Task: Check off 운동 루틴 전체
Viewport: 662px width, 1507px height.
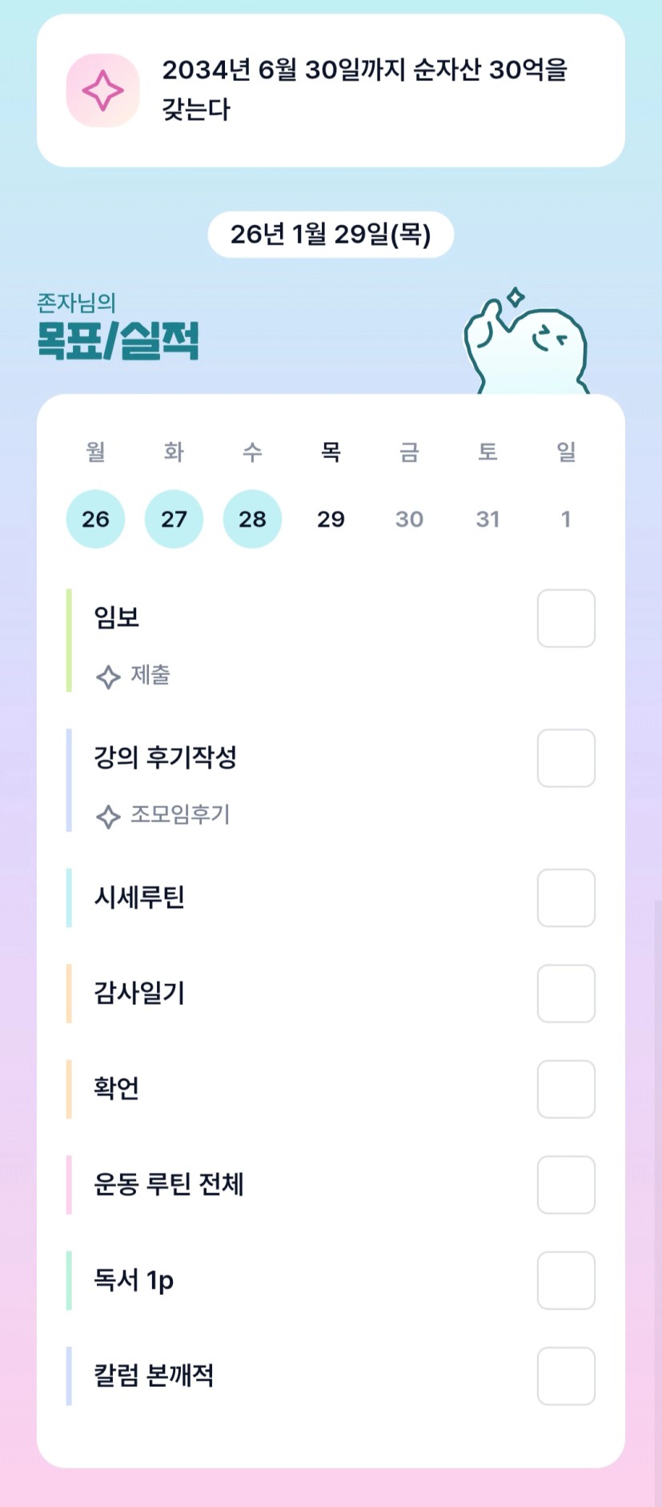Action: pos(565,1184)
